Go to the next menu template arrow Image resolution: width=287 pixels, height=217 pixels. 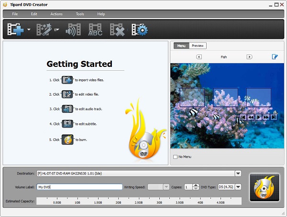pos(249,57)
